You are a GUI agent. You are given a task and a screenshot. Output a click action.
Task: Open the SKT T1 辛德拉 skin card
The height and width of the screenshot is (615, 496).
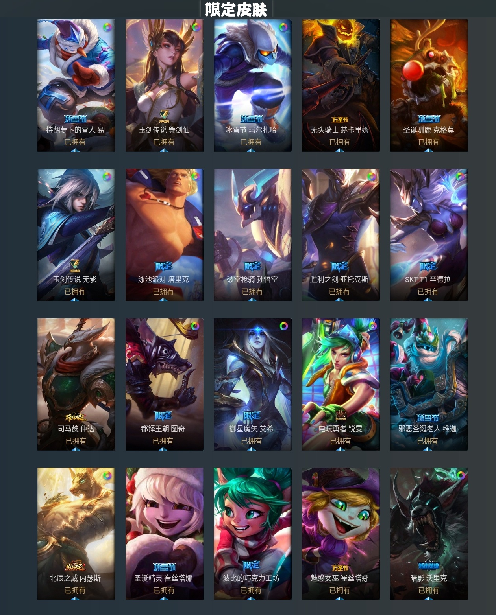429,235
